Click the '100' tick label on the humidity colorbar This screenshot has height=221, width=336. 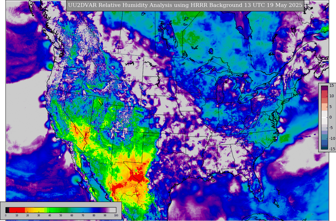coord(116,215)
